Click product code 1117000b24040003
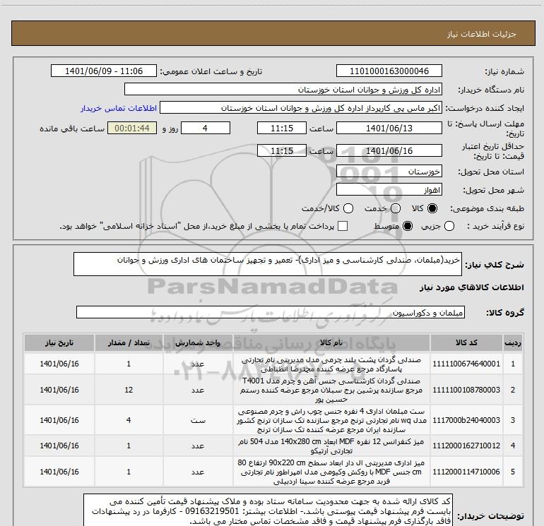The width and height of the screenshot is (544, 526). point(466,420)
